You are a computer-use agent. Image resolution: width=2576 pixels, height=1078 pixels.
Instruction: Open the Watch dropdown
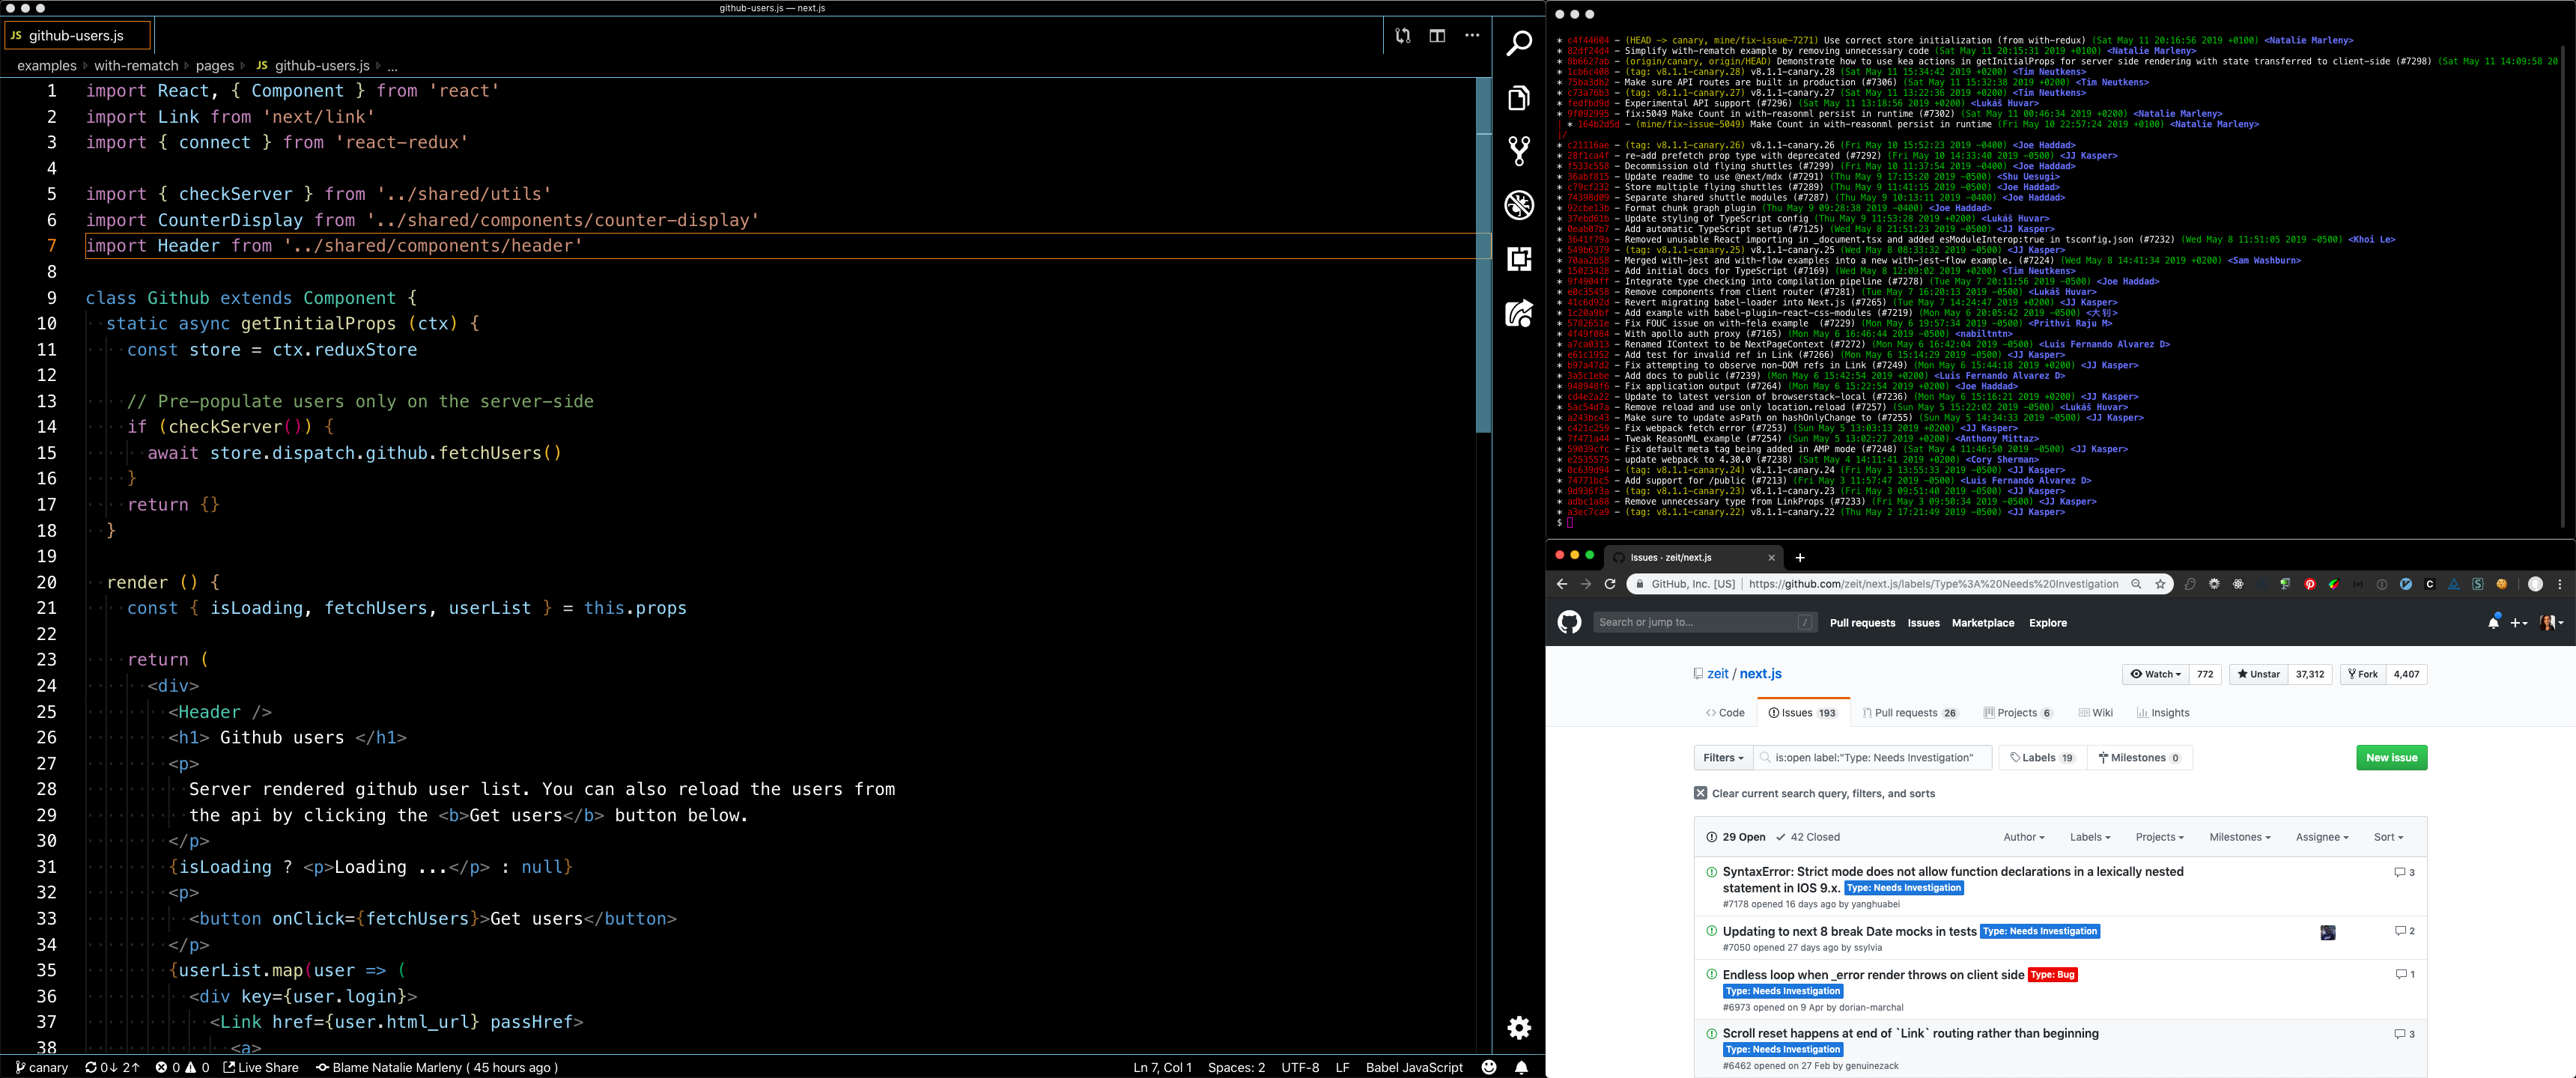tap(2155, 674)
